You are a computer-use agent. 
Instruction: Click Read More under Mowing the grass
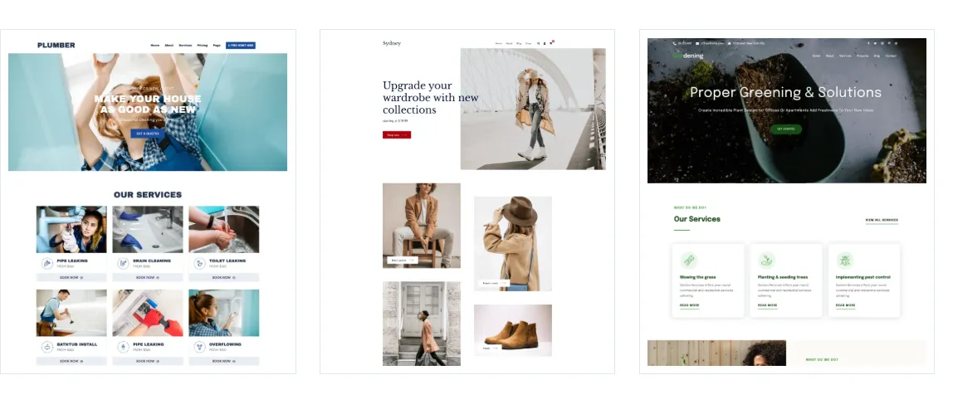point(689,305)
